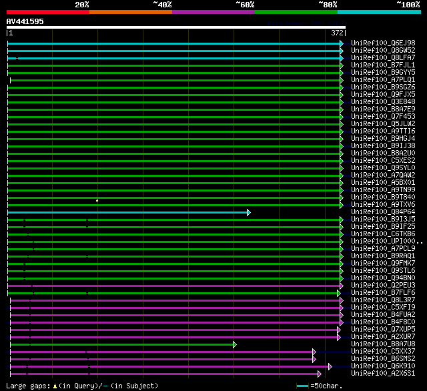The height and width of the screenshot is (391, 427).
Task: Click the white query sequence ruler bar
Action: [175, 27]
